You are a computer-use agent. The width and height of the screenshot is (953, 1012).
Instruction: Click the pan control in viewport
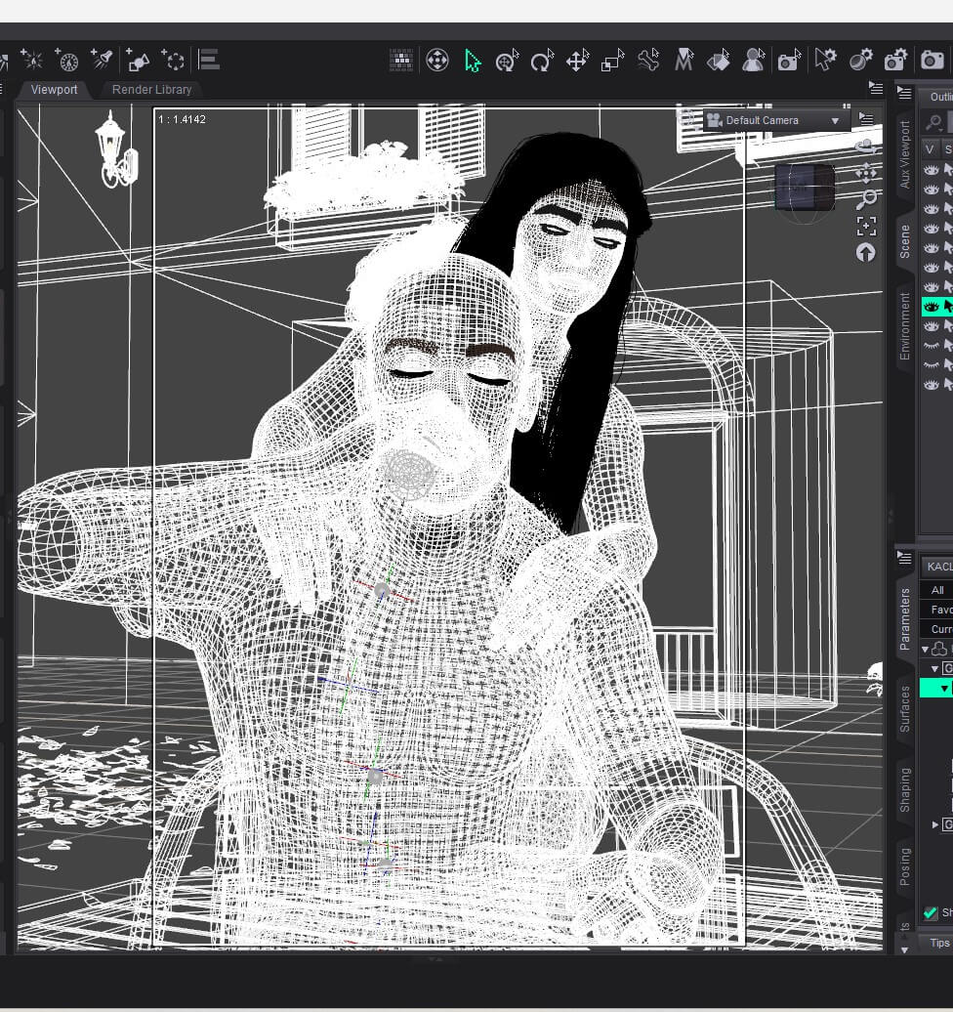(866, 173)
